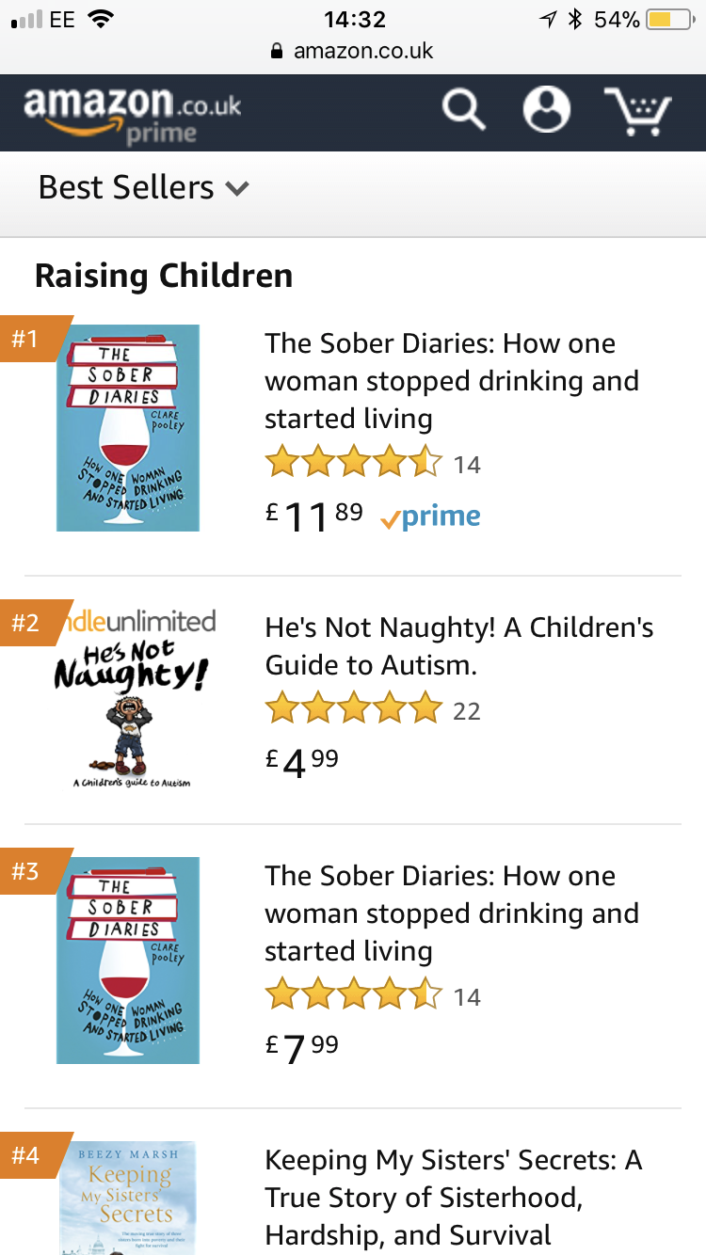Open the search magnifier icon
Image resolution: width=706 pixels, height=1255 pixels.
tap(464, 110)
